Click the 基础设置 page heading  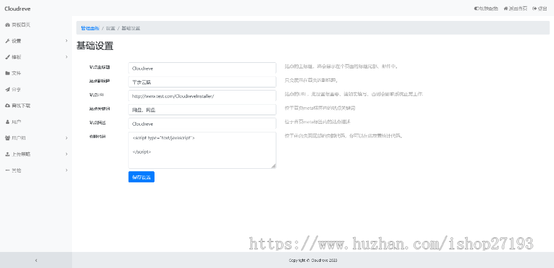[x=95, y=46]
